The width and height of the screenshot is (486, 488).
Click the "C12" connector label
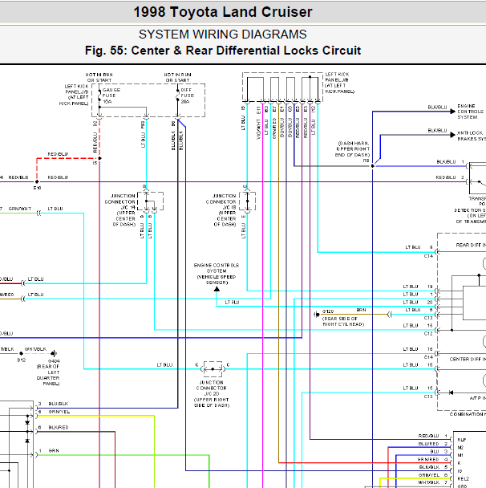[x=428, y=334]
